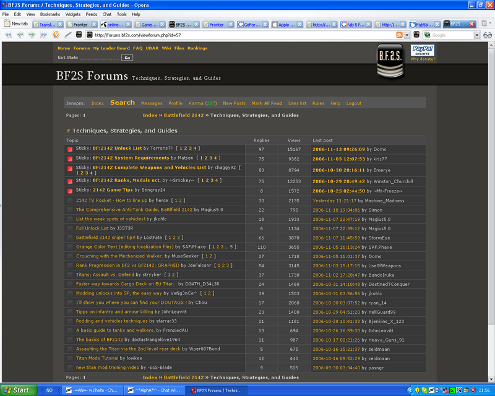Viewport: 495px width, 396px height.
Task: Open the Rankings link in top nav
Action: [197, 48]
